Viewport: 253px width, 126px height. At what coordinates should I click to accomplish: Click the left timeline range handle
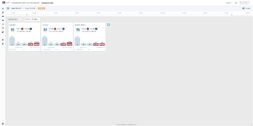[x=27, y=14]
